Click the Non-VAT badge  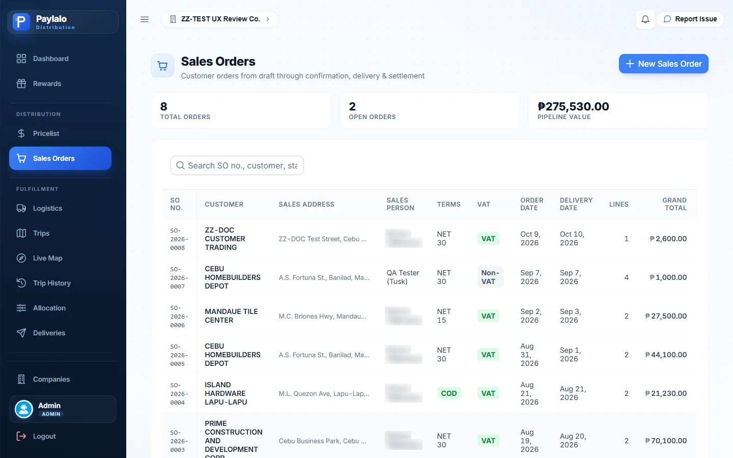point(490,277)
